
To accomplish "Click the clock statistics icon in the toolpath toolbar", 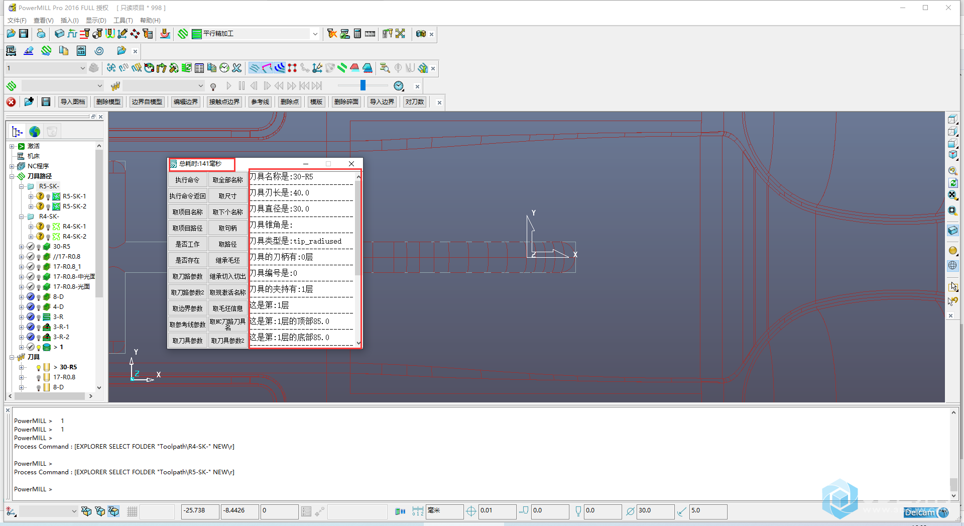I will (224, 68).
